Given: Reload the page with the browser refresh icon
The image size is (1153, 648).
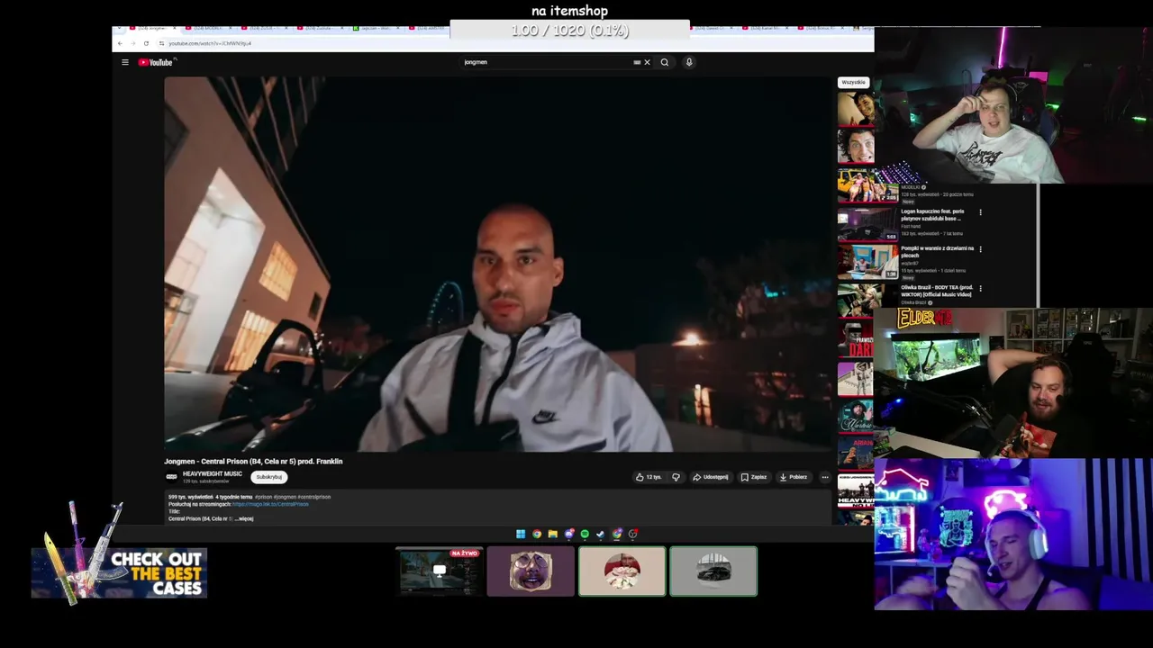Looking at the screenshot, I should [146, 43].
